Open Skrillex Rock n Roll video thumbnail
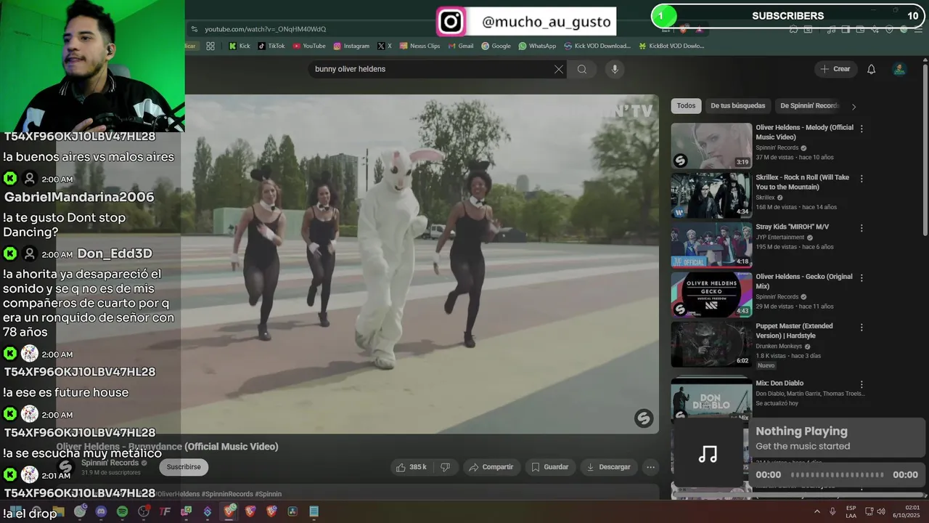 point(711,195)
